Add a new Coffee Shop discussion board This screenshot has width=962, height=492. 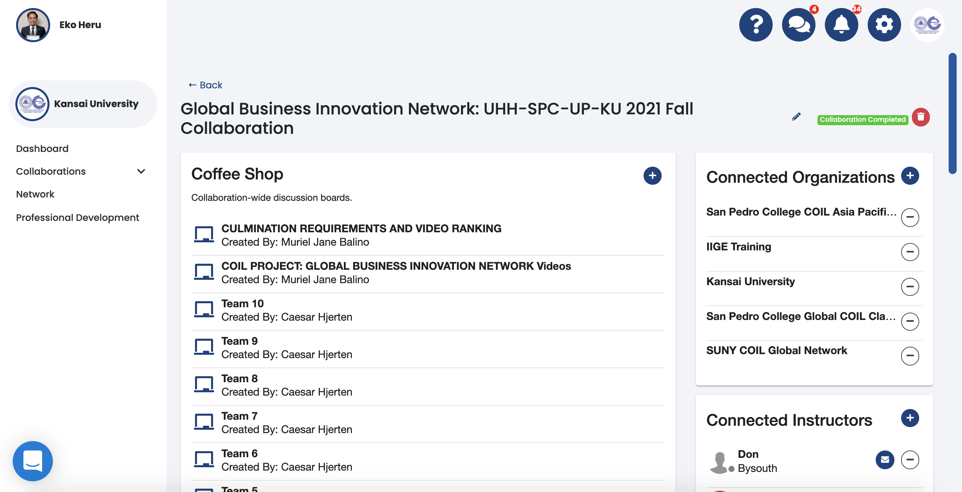tap(652, 176)
